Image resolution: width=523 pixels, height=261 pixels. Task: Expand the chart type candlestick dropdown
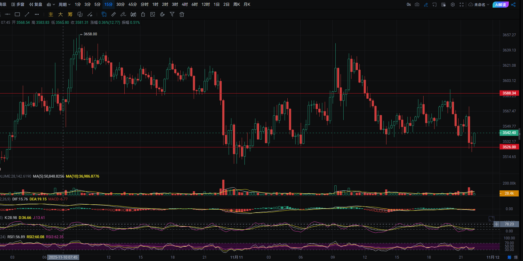(x=51, y=5)
